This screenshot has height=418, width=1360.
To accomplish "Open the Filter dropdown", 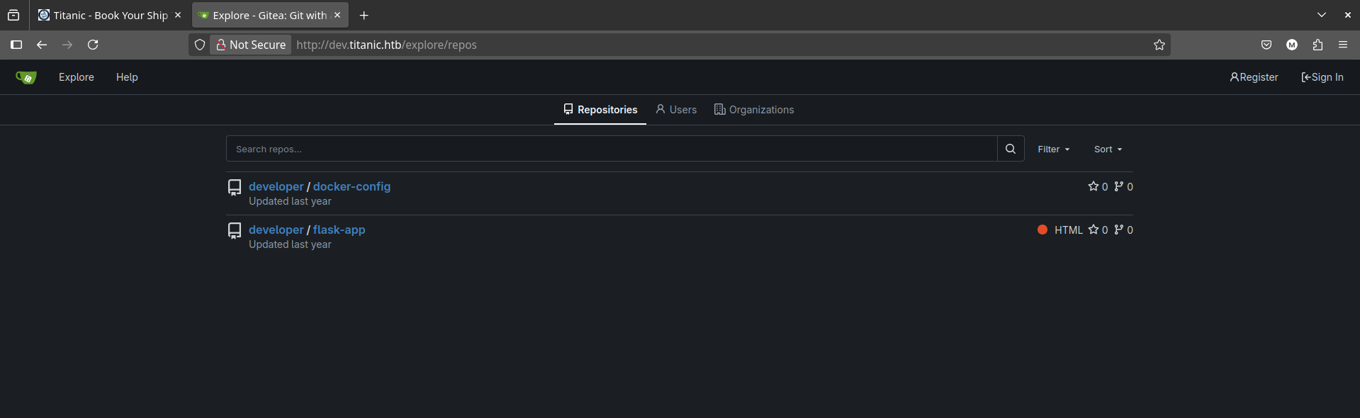I will [x=1053, y=149].
